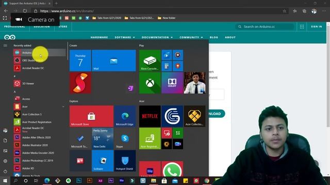330x185 pixels.
Task: Launch Adobe Media Encoder 2020
Action: click(40, 153)
